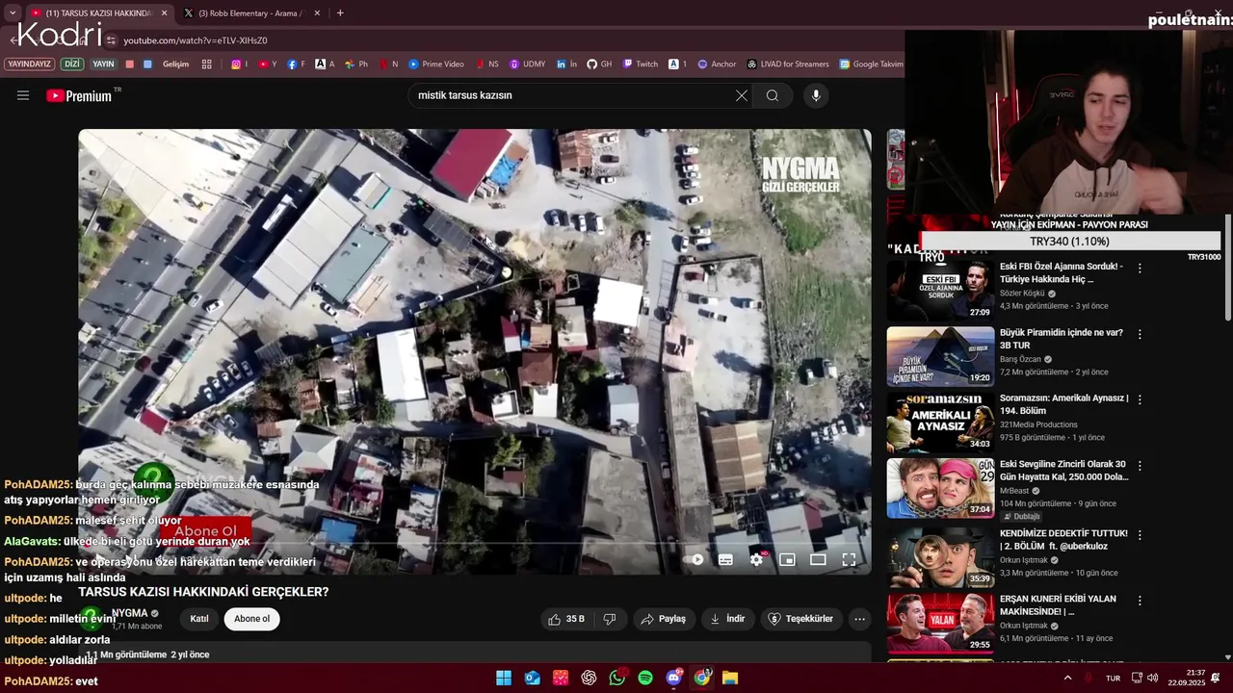Open options menu for MrBeast video
The height and width of the screenshot is (693, 1233).
pos(1140,466)
